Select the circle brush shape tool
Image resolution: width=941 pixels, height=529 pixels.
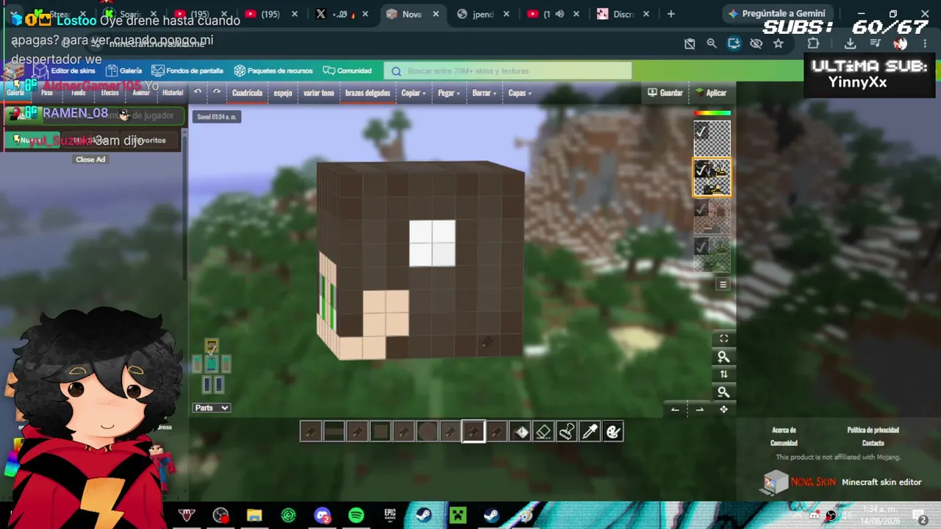point(427,432)
